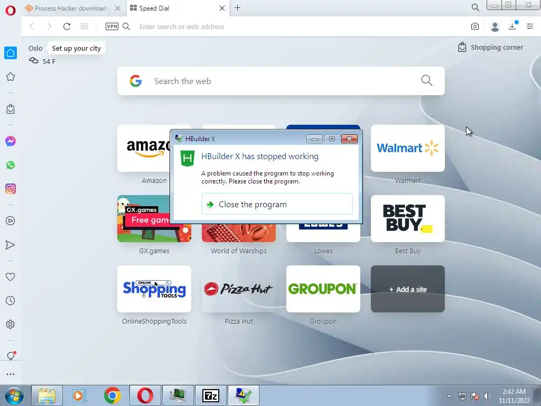Open Pinboards heart icon in sidebar
541x406 pixels.
pos(11,276)
